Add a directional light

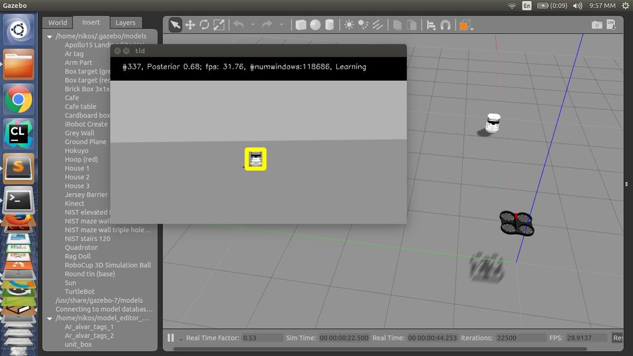(x=378, y=25)
